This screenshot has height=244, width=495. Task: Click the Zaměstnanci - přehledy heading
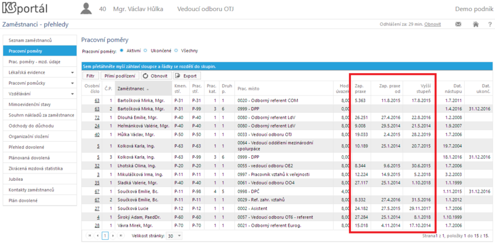[x=35, y=24]
